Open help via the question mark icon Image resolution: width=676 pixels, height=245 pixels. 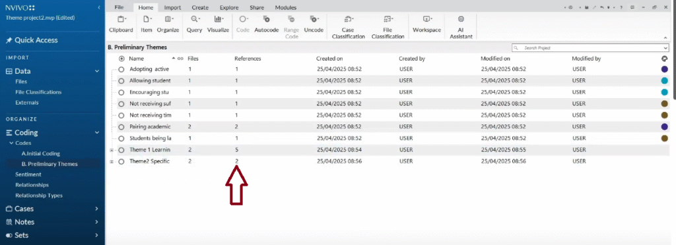coord(621,7)
